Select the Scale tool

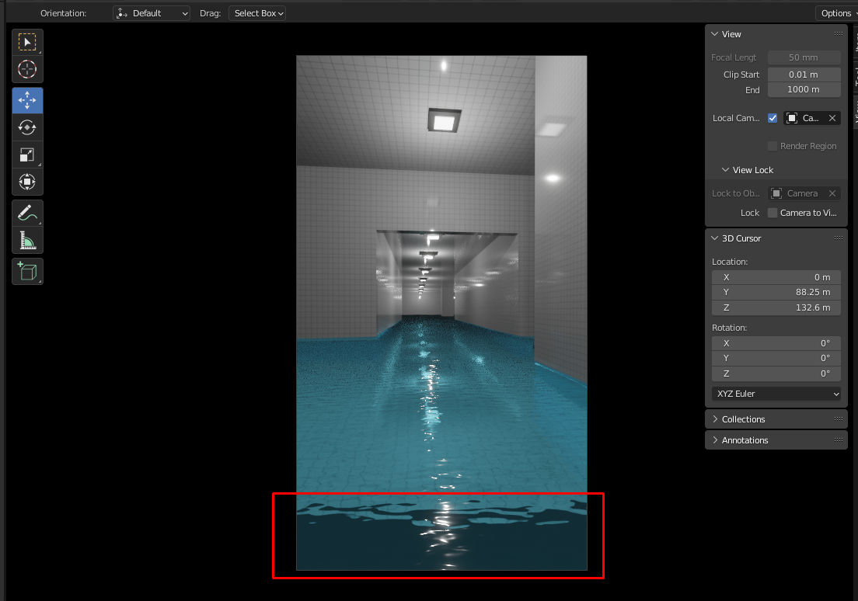click(x=27, y=155)
